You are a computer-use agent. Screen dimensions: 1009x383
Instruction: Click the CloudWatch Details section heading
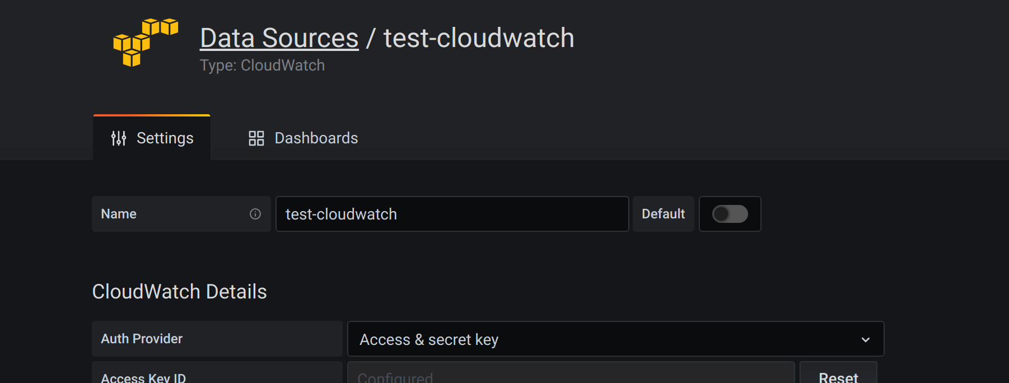tap(180, 291)
